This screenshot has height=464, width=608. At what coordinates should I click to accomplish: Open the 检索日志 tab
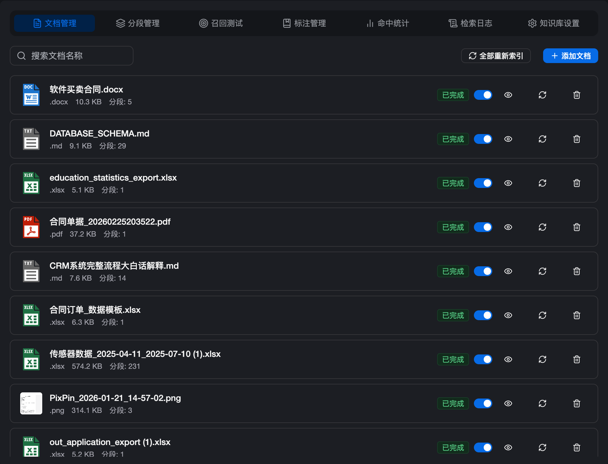[471, 23]
